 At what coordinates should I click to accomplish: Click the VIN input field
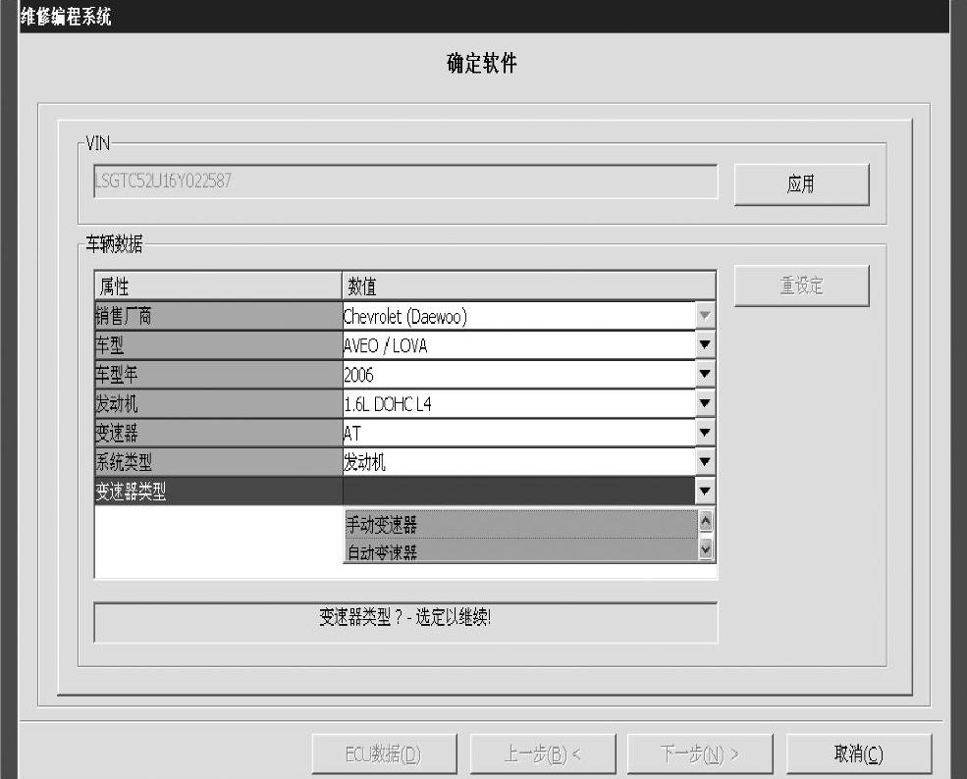(x=404, y=182)
